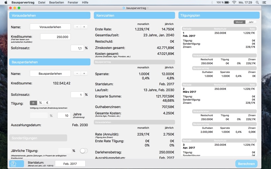
Task: Click the Bluetooth icon in the menu bar
Action: 212,2
